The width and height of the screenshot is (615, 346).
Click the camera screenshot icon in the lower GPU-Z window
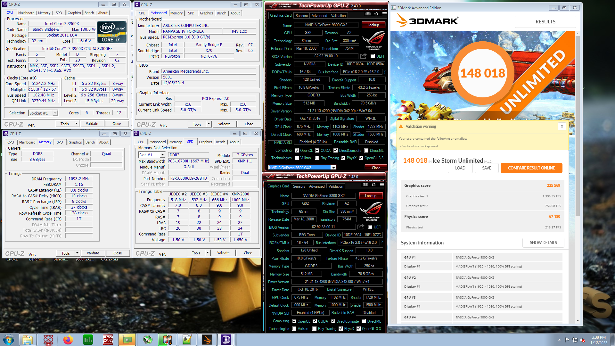365,185
